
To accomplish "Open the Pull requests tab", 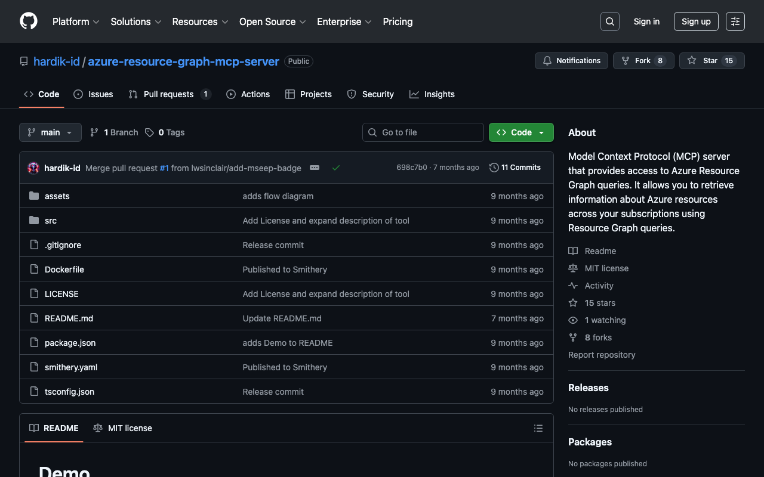I will coord(170,94).
